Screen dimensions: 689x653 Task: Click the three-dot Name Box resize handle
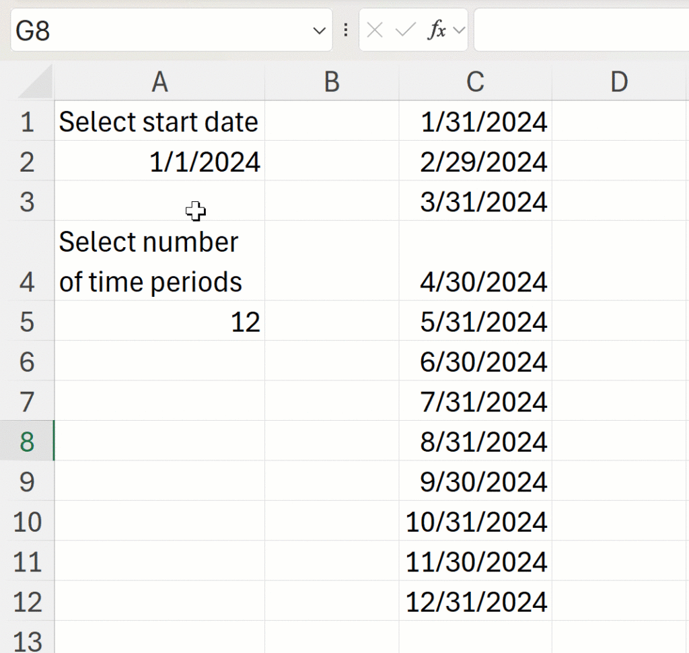[x=346, y=30]
